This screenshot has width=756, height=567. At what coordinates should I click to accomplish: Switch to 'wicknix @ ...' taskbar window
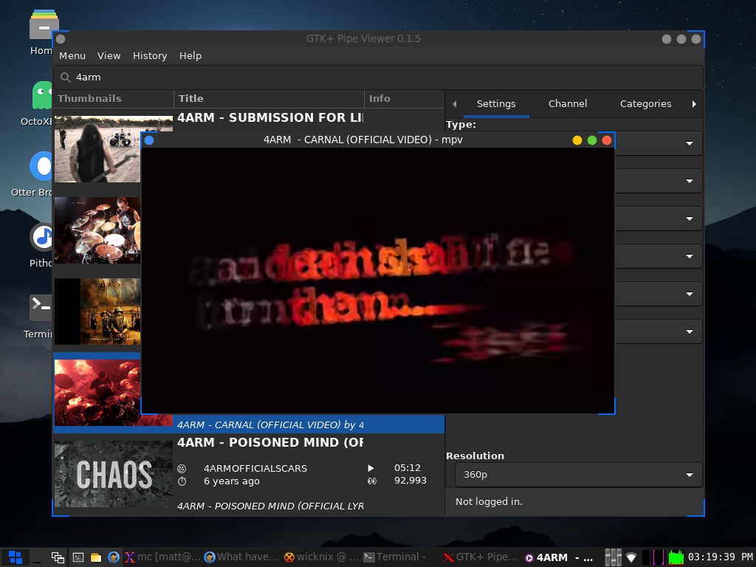322,557
